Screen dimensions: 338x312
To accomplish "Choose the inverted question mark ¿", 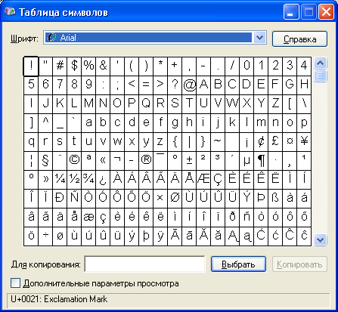I will (103, 179).
